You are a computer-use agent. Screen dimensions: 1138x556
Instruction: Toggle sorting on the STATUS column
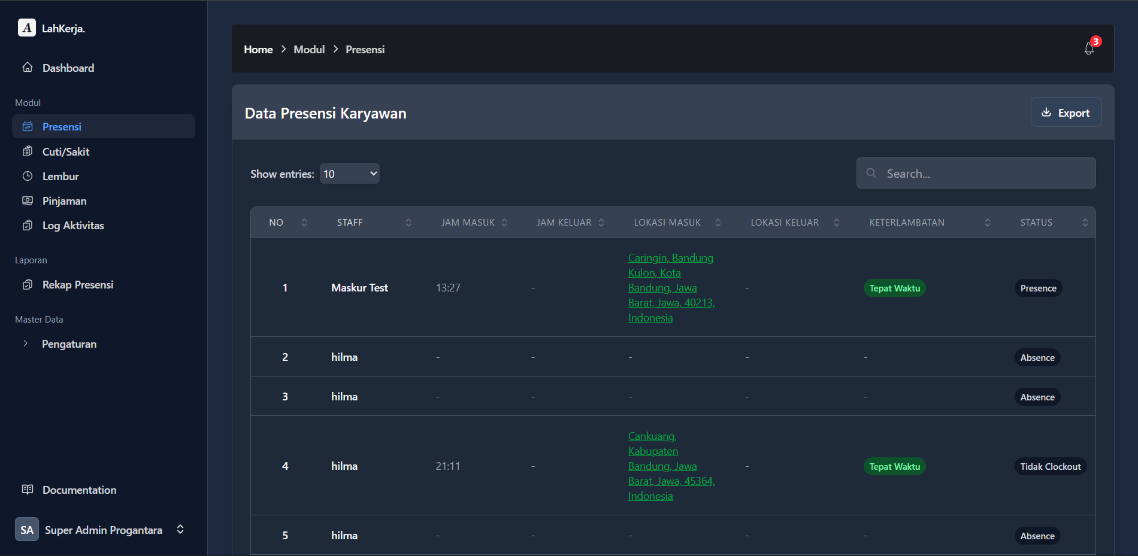pyautogui.click(x=1085, y=222)
